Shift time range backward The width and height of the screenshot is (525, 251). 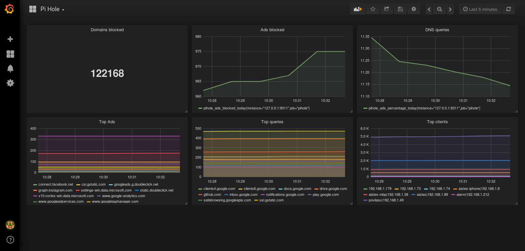pos(429,9)
